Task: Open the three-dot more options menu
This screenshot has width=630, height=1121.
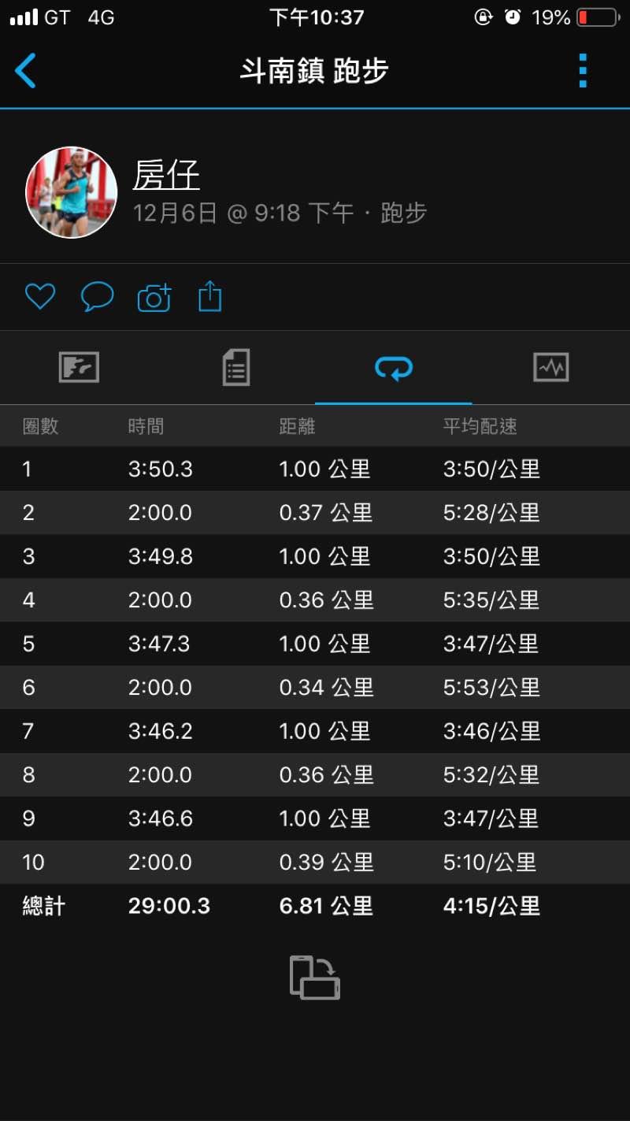Action: 583,71
